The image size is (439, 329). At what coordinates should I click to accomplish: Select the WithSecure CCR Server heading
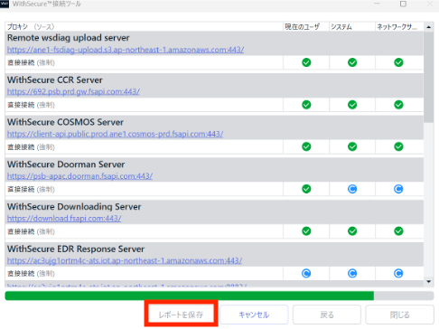(55, 80)
